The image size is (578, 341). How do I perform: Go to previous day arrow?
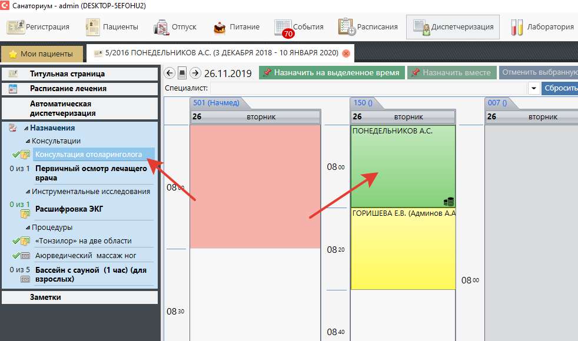coord(170,73)
